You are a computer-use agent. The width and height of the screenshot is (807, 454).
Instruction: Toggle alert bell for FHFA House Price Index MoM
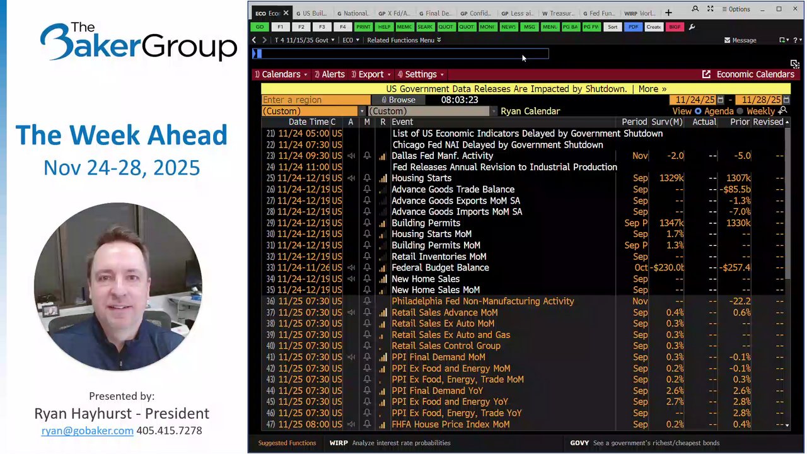(367, 424)
